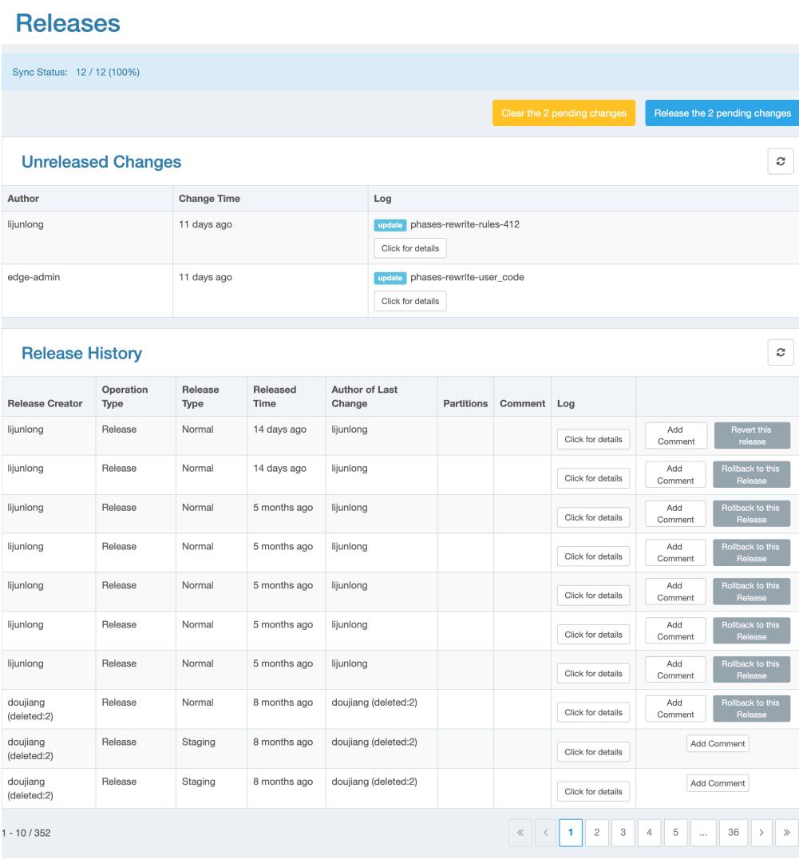Viewport: 799px width, 859px height.
Task: Open details for phases-rewrite-user_code change
Action: (x=410, y=301)
